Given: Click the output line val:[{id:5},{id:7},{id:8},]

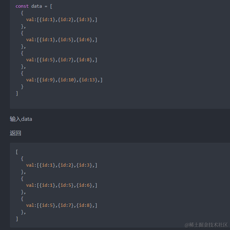Looking at the screenshot, I should click(61, 205).
